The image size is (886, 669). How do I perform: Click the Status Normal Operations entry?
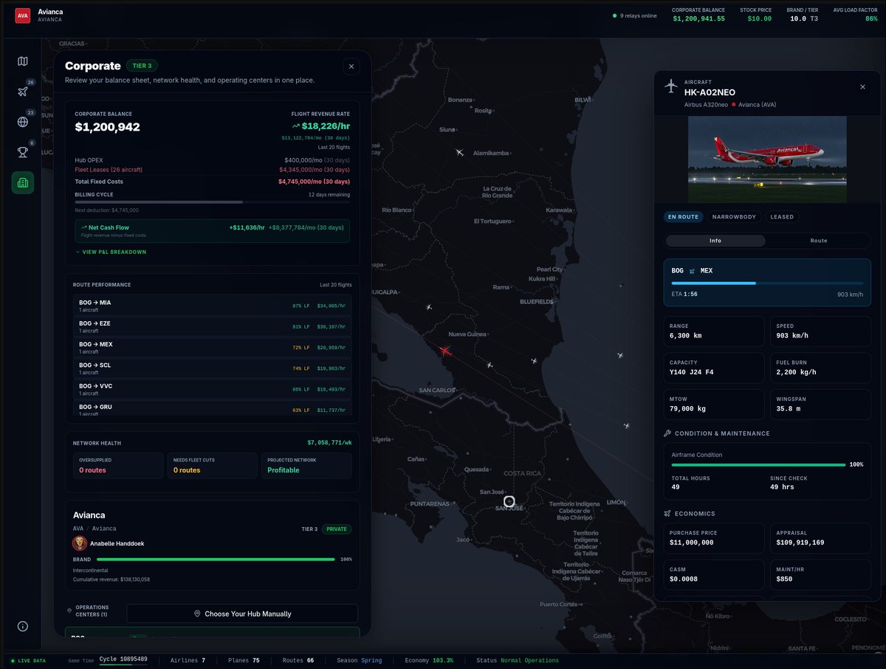[x=518, y=660]
